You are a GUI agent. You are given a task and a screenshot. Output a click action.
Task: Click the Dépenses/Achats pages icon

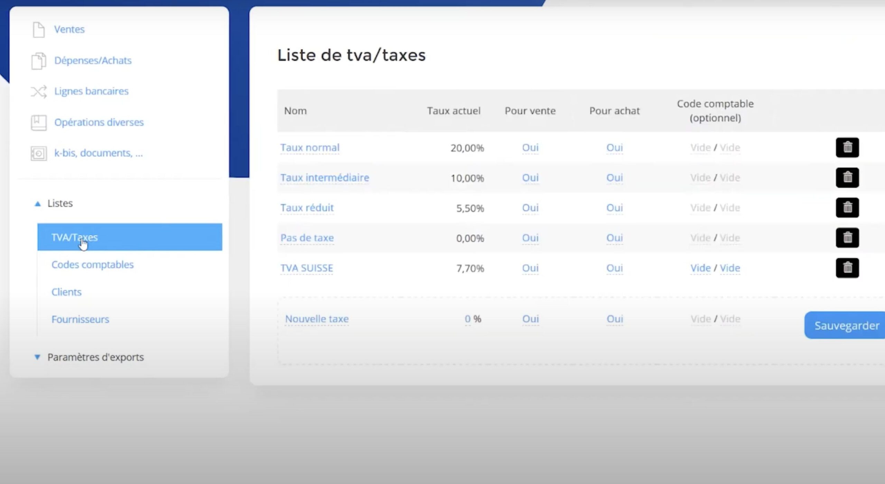click(x=39, y=61)
